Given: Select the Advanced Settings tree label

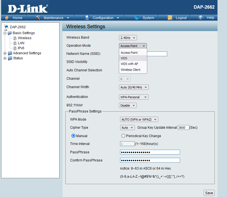Looking at the screenshot, I should point(27,53).
